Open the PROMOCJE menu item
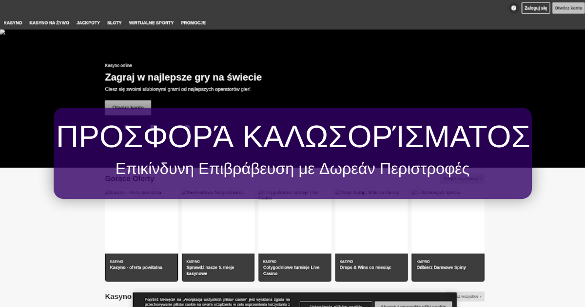This screenshot has height=307, width=585. [x=194, y=23]
